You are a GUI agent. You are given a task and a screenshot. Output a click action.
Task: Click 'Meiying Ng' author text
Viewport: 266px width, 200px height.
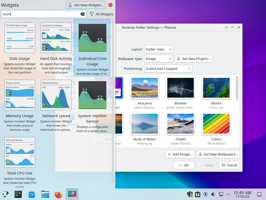pyautogui.click(x=144, y=143)
